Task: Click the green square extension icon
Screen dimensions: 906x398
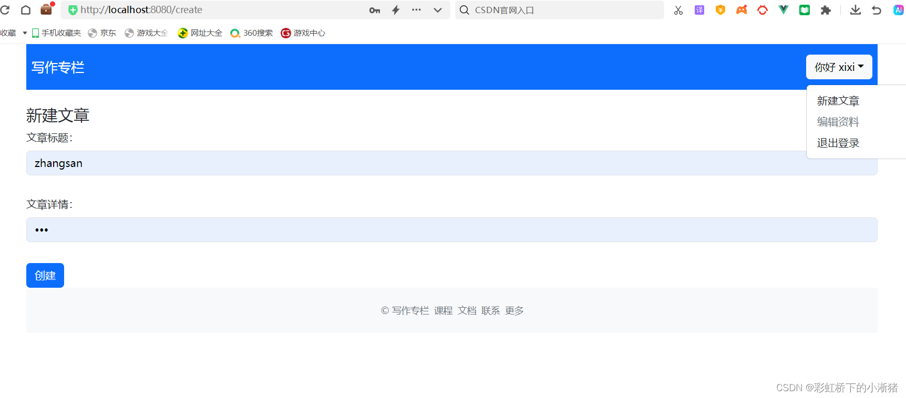Action: point(805,10)
